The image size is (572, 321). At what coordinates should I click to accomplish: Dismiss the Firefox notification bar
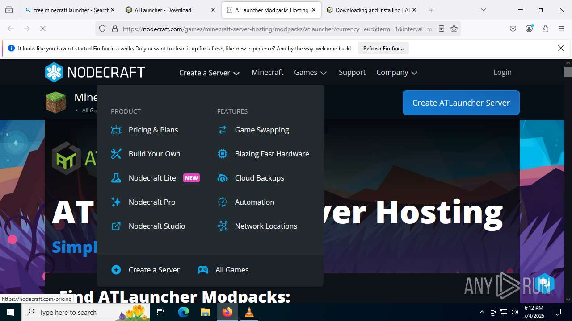coord(561,48)
